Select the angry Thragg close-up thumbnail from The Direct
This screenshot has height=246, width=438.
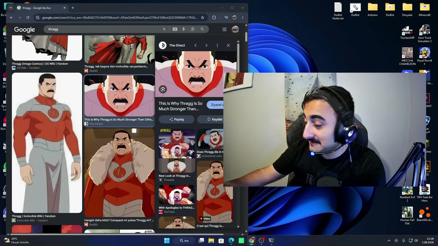[x=119, y=96]
